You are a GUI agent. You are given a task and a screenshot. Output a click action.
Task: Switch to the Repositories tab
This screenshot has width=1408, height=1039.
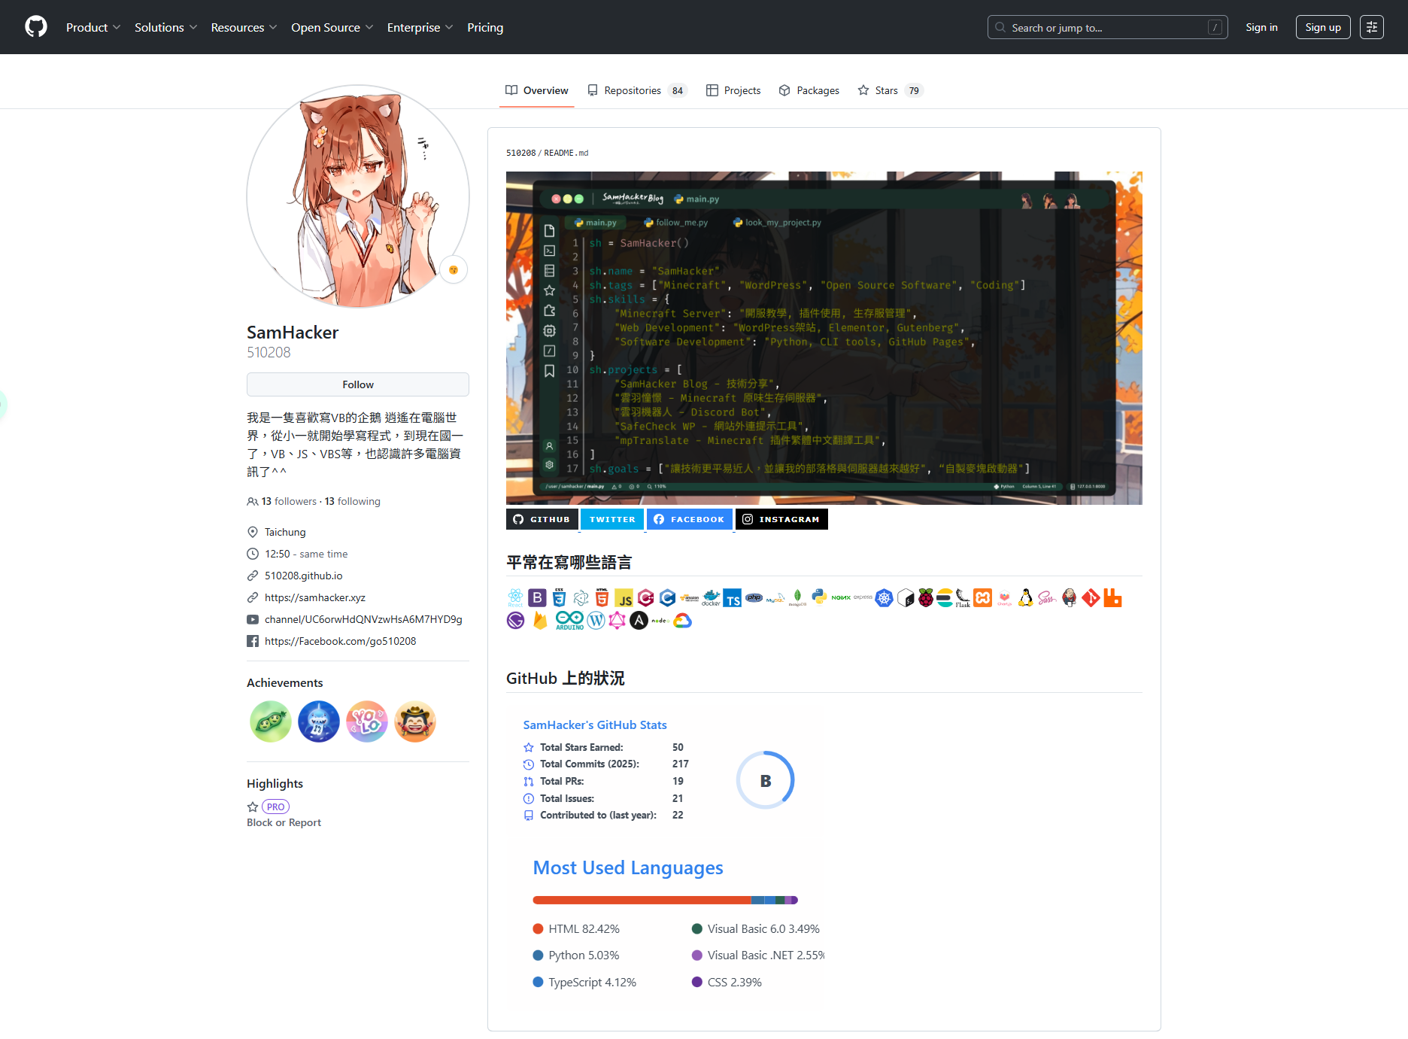[636, 90]
